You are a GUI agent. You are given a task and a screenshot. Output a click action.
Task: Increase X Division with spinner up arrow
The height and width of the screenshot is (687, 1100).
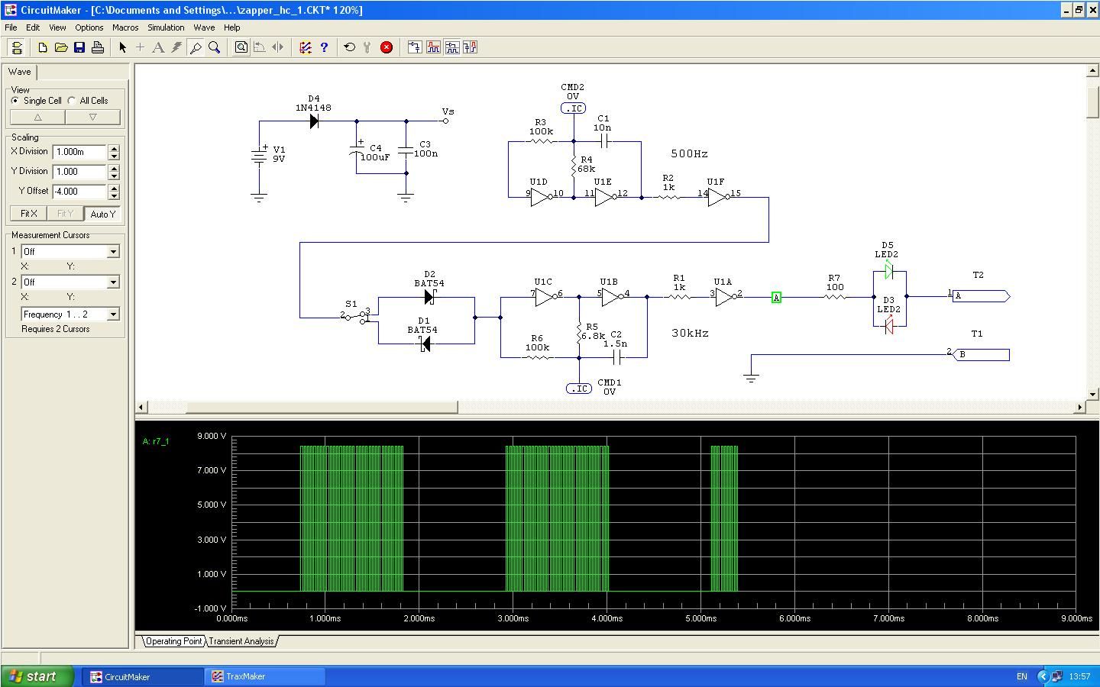click(114, 148)
